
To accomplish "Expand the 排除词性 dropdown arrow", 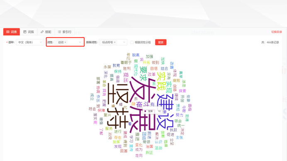I will tap(124, 42).
